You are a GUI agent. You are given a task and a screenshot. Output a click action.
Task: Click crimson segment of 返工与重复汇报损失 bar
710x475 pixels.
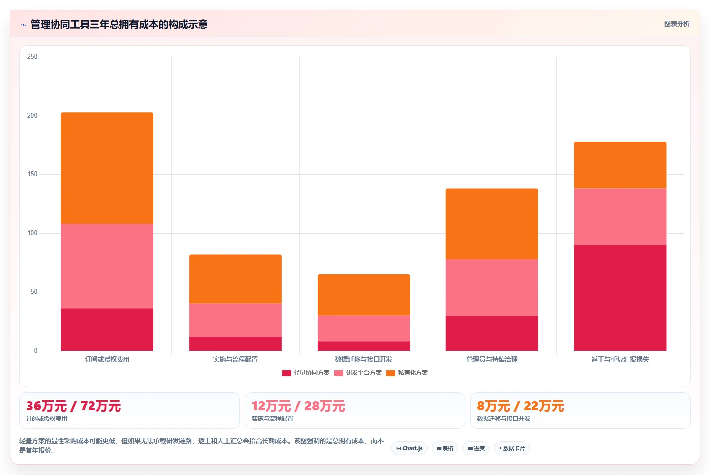tap(621, 297)
